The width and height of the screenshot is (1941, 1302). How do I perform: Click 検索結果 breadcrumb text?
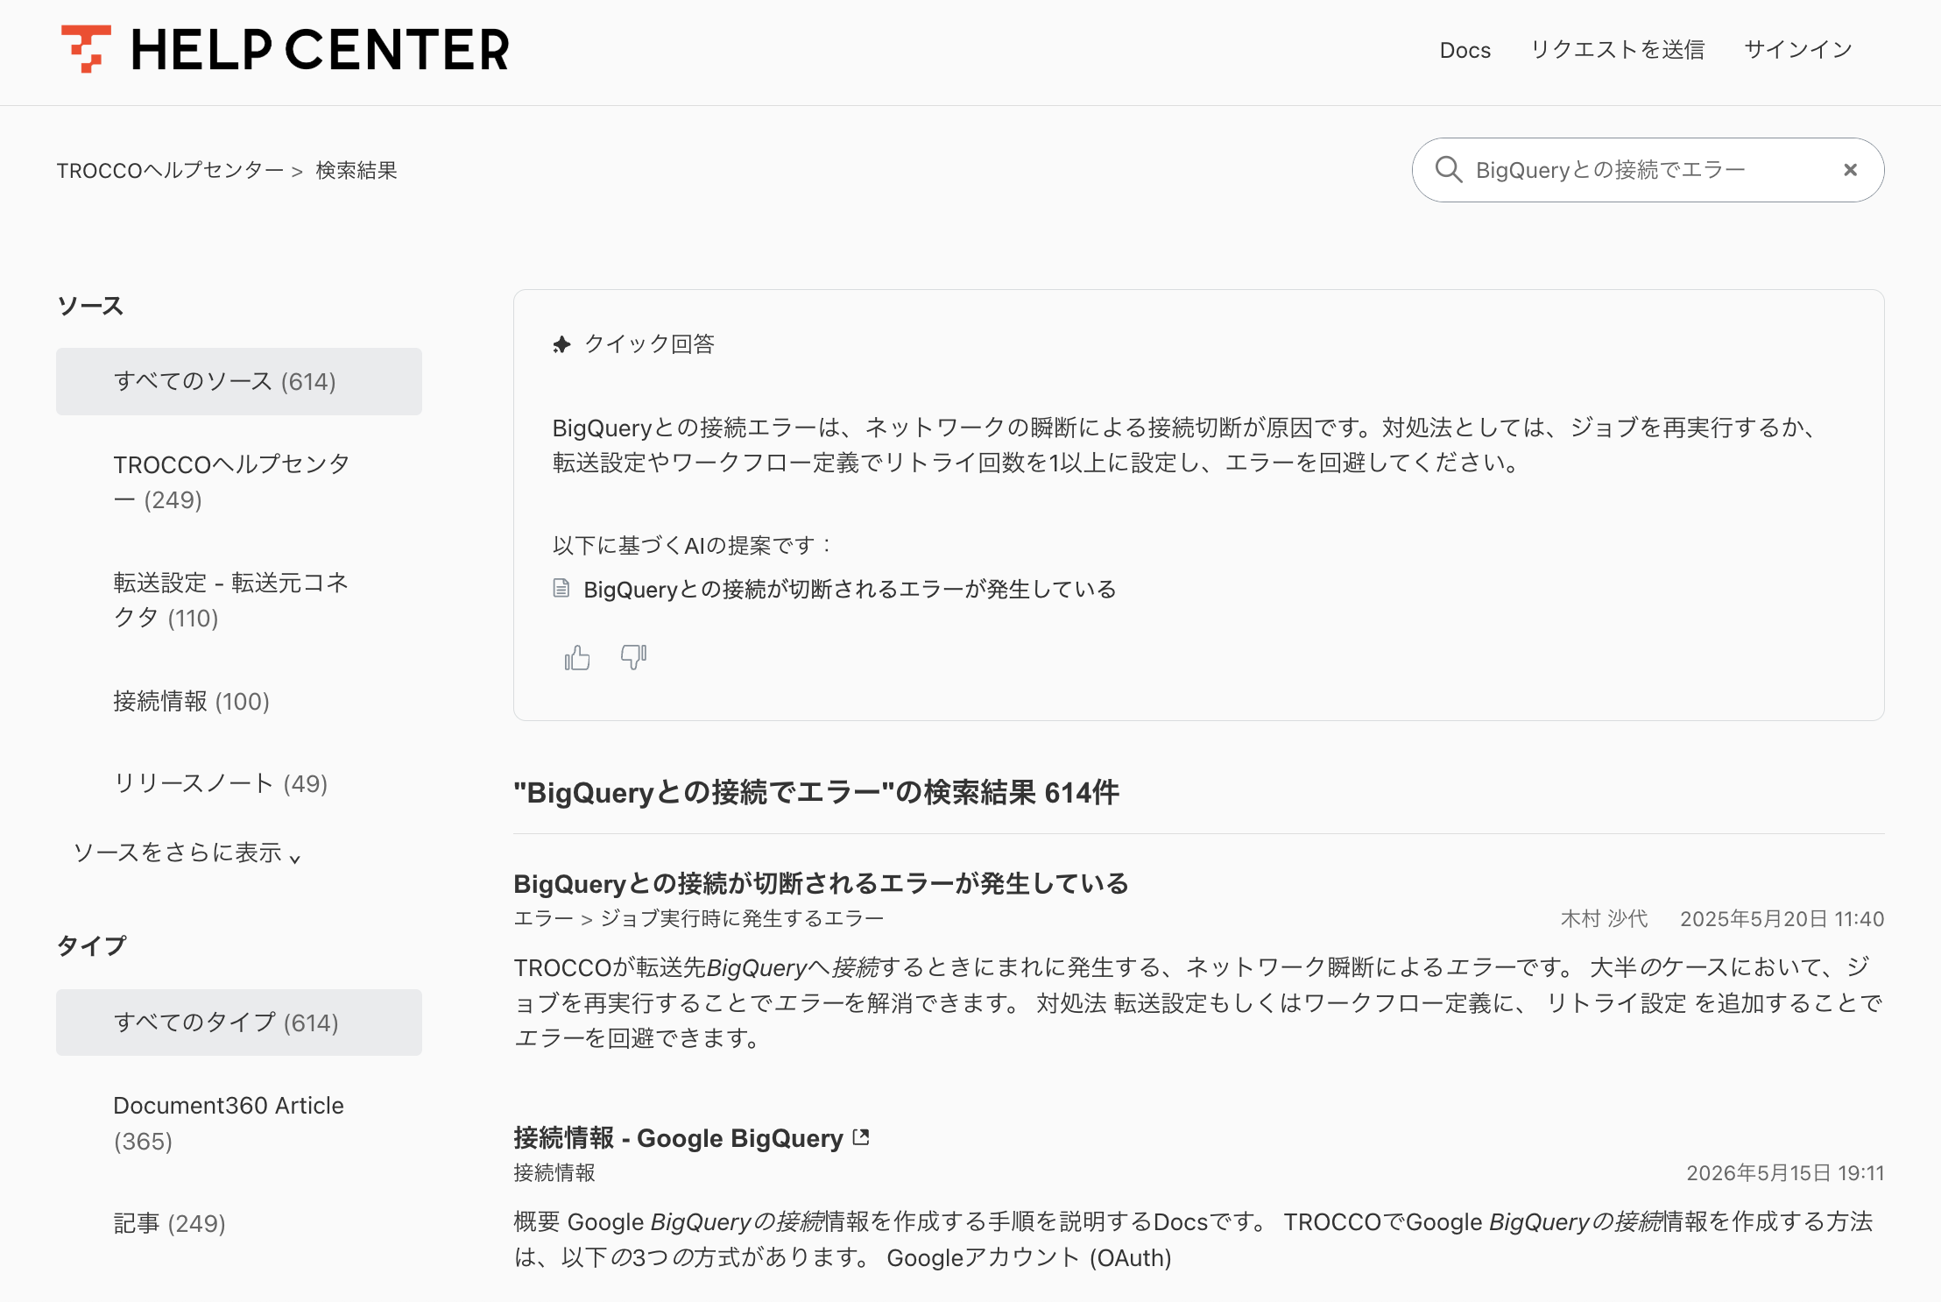(356, 170)
